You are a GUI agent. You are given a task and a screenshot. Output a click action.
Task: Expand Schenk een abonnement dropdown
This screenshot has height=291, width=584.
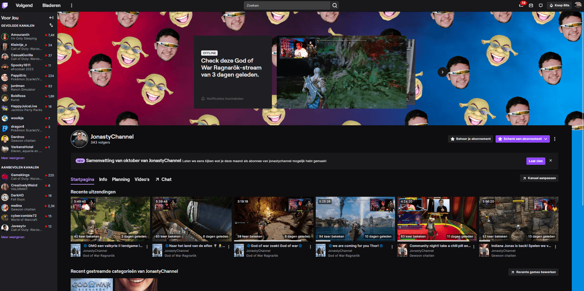[522, 139]
